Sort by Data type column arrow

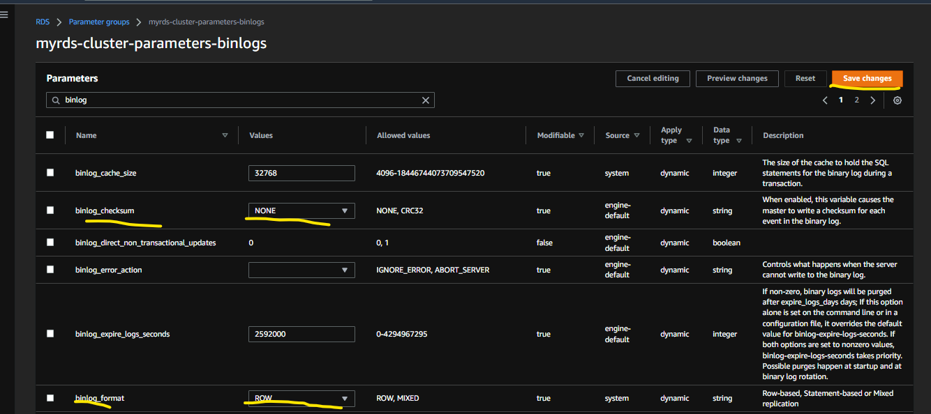click(738, 141)
